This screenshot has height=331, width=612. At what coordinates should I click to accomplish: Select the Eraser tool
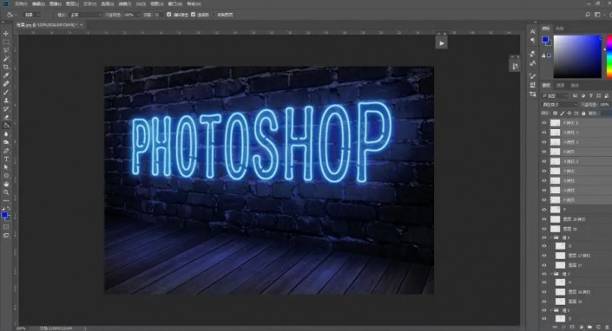(x=6, y=117)
